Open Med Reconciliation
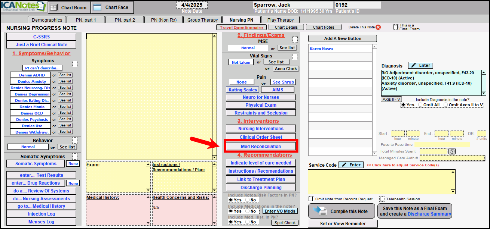 [x=260, y=146]
